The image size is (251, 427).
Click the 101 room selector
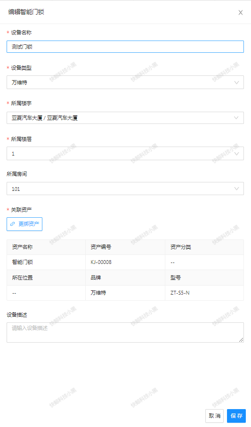point(125,189)
